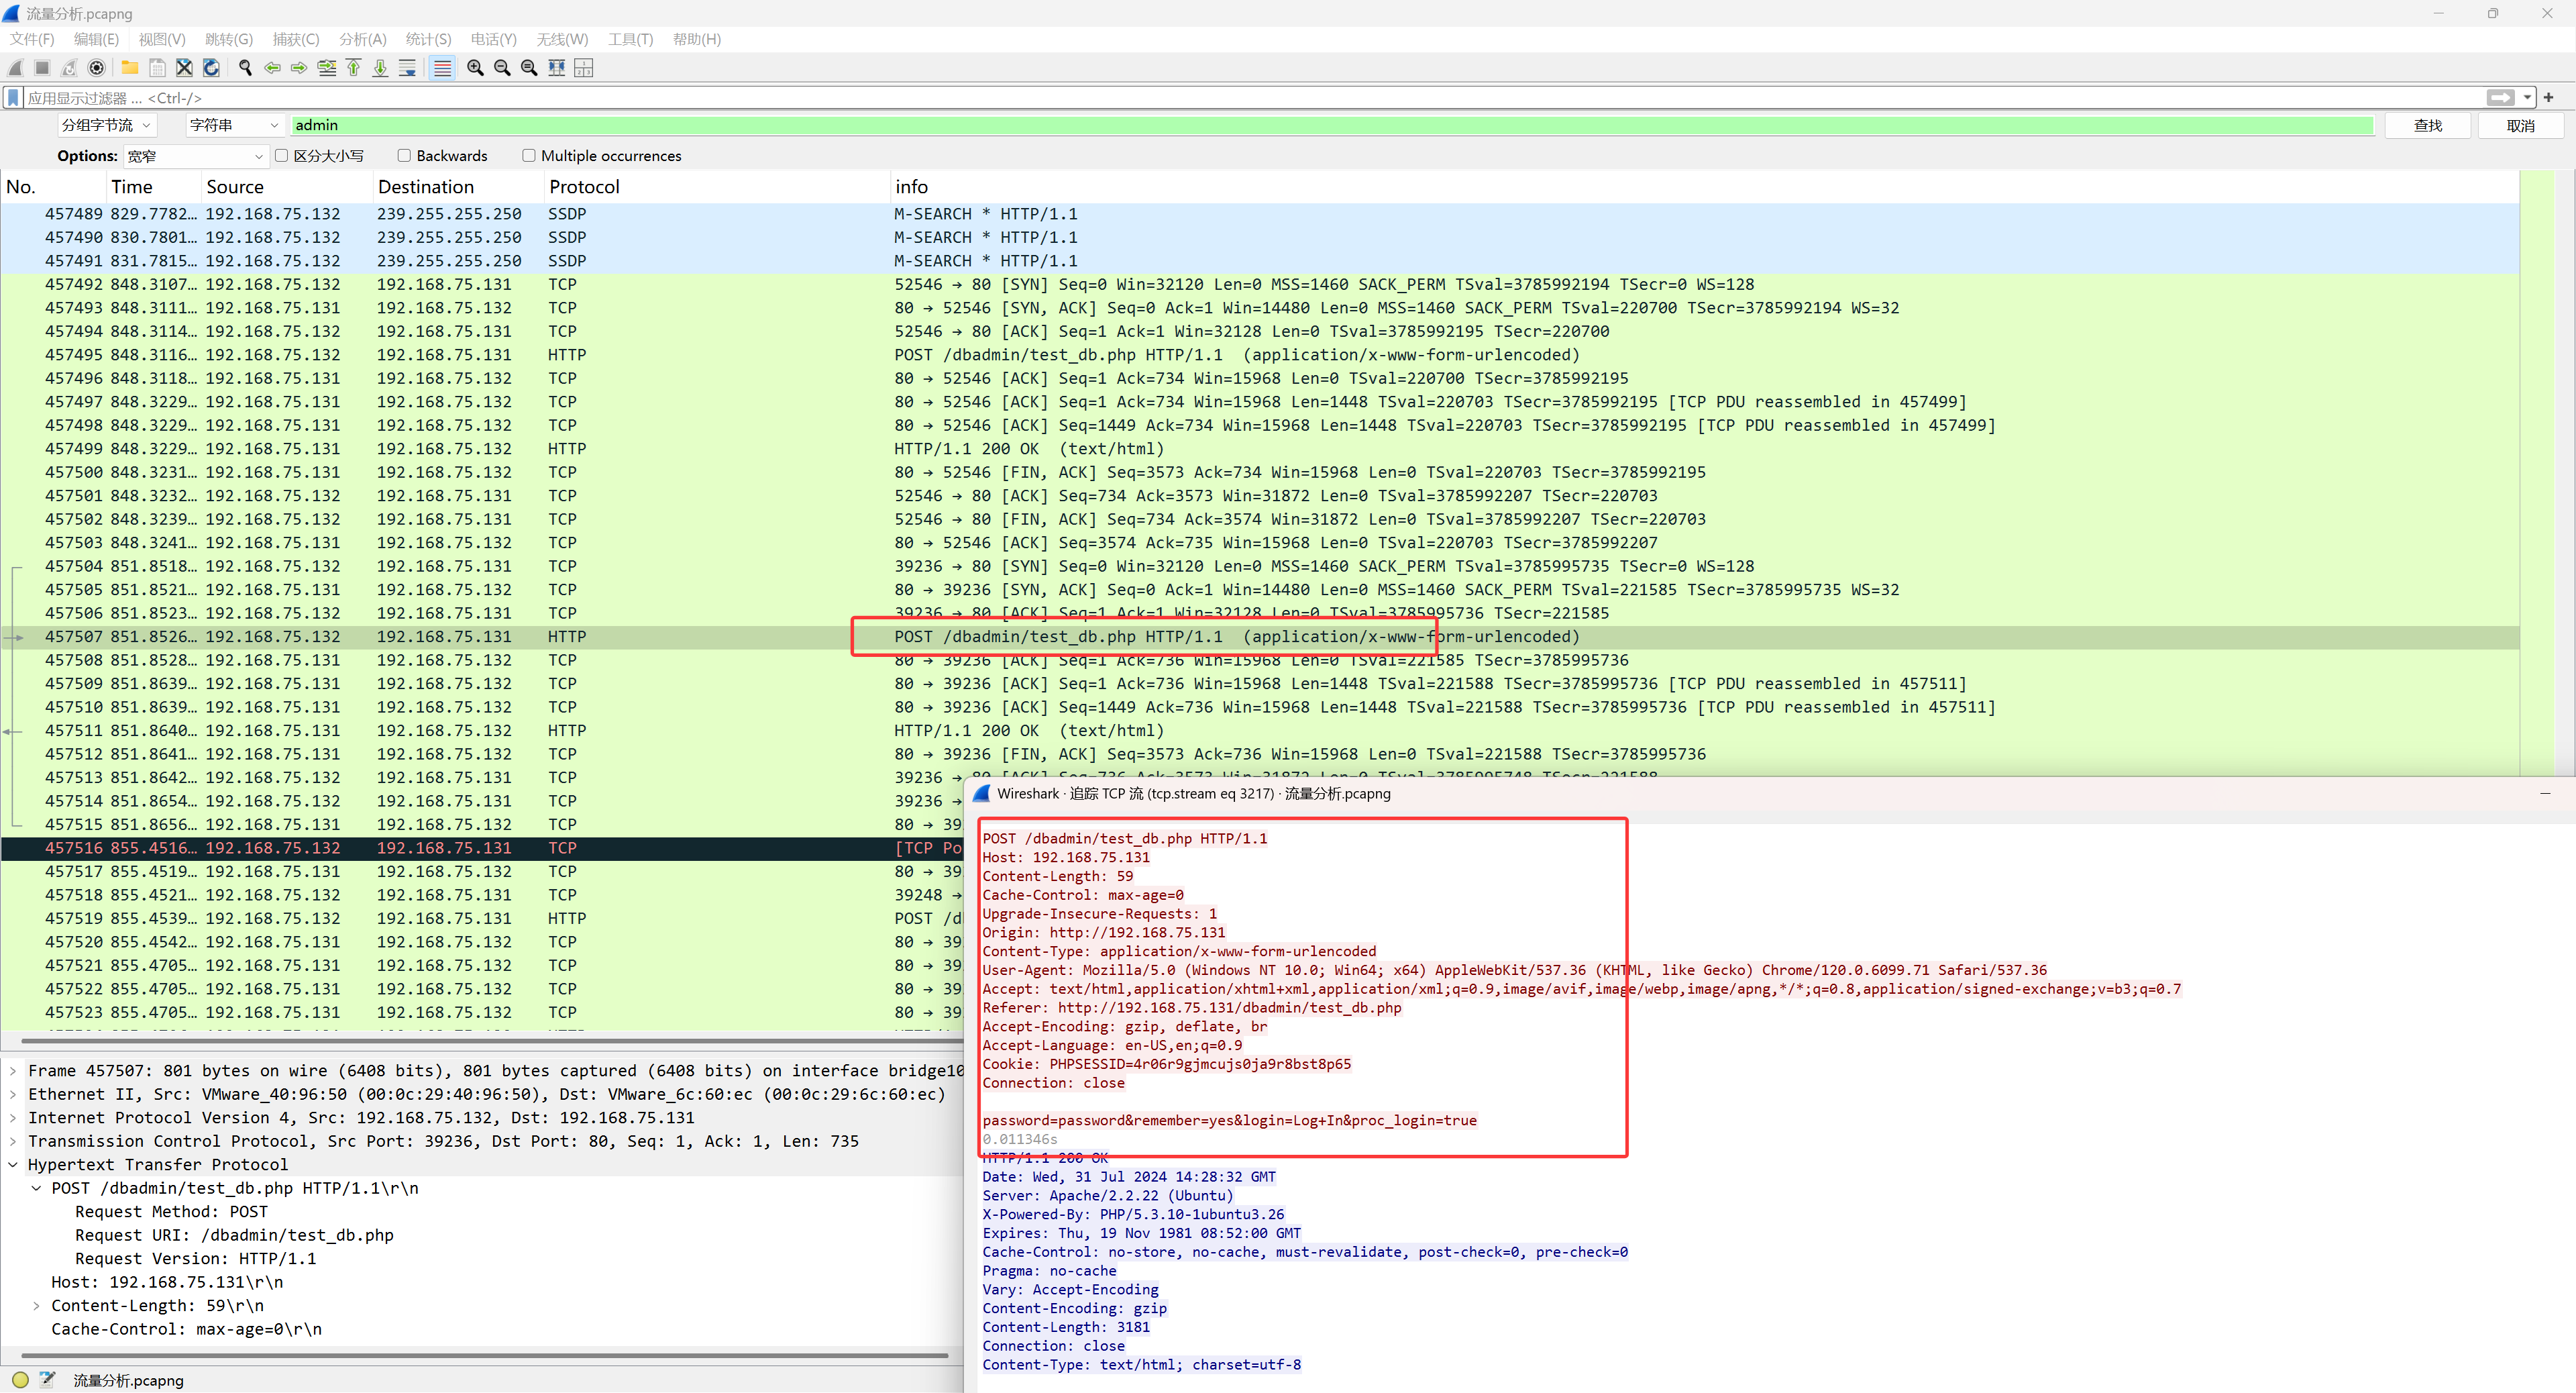Screen dimensions: 2576x1393
Task: Open the 帮助(H) menu
Action: (696, 39)
